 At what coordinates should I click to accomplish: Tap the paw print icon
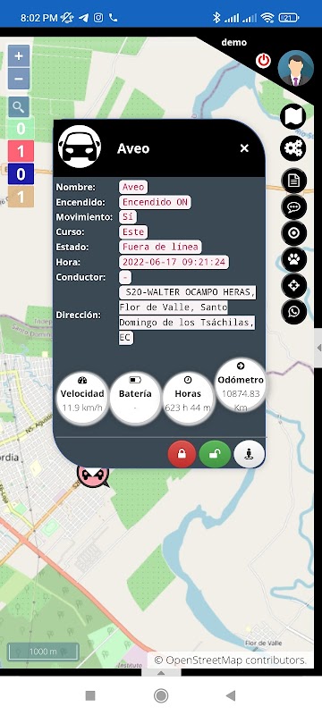point(293,259)
